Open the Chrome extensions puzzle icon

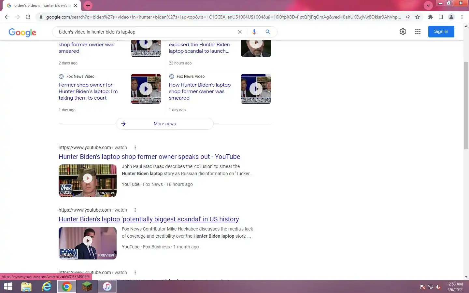coord(431,17)
